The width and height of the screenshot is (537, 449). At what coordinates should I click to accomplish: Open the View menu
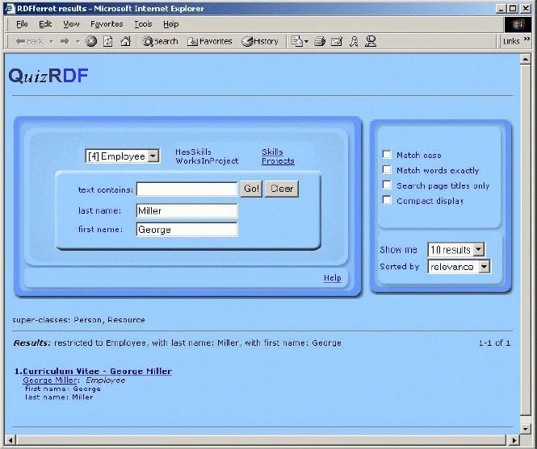click(x=71, y=24)
